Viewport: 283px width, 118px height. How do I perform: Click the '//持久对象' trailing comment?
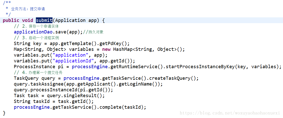pyautogui.click(x=93, y=32)
